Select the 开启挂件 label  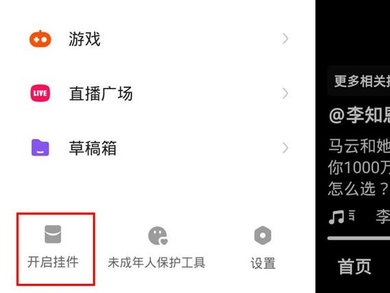coord(53,262)
